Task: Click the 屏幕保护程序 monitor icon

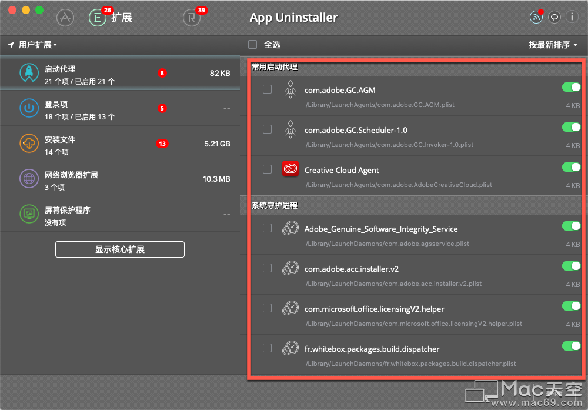Action: [x=29, y=214]
